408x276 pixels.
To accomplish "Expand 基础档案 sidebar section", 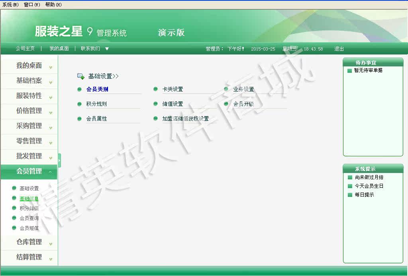I will pos(29,81).
